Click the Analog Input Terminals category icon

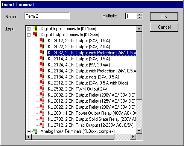click(35, 131)
